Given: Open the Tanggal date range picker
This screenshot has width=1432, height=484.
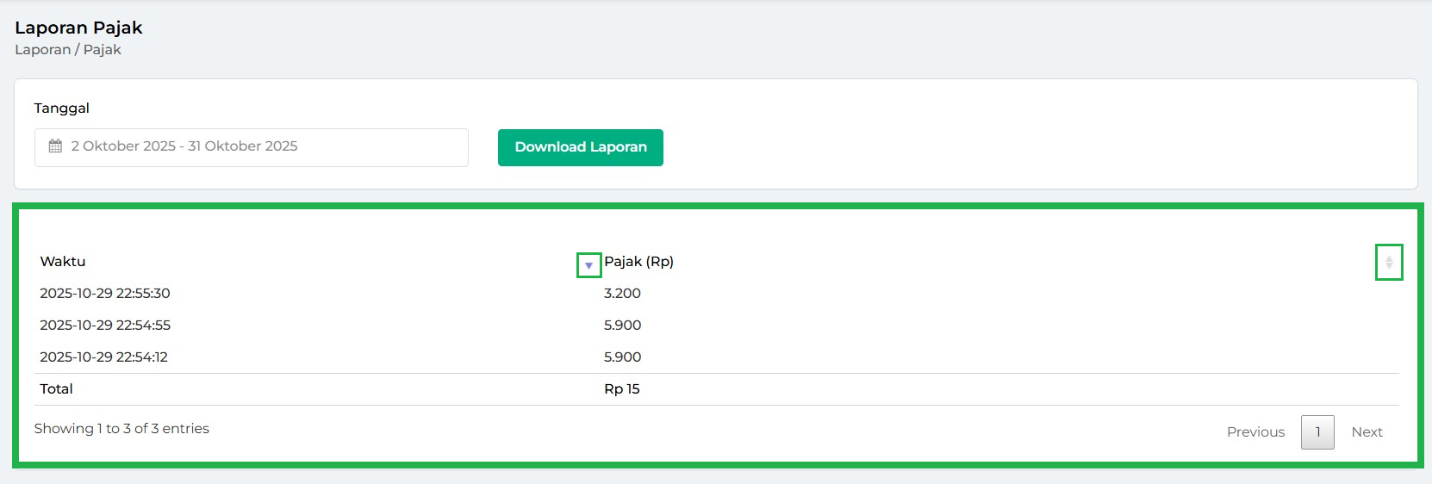Looking at the screenshot, I should [x=252, y=147].
